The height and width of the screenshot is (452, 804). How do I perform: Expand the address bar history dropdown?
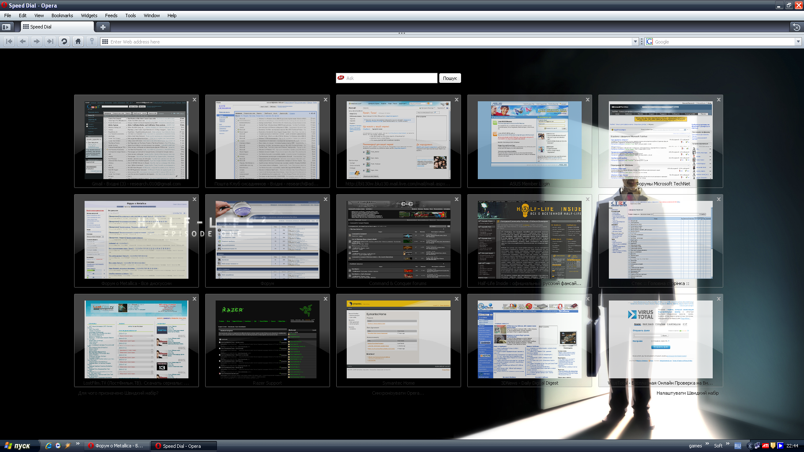point(635,41)
